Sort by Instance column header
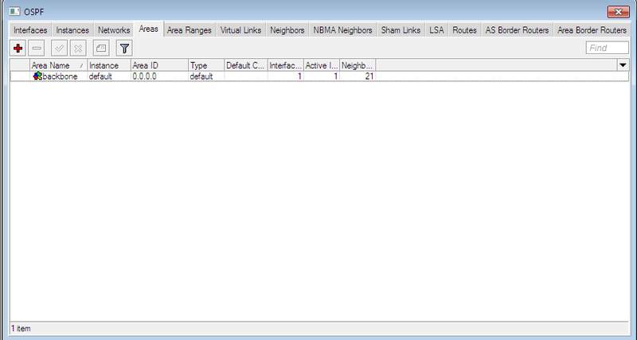Image resolution: width=637 pixels, height=340 pixels. pos(109,65)
